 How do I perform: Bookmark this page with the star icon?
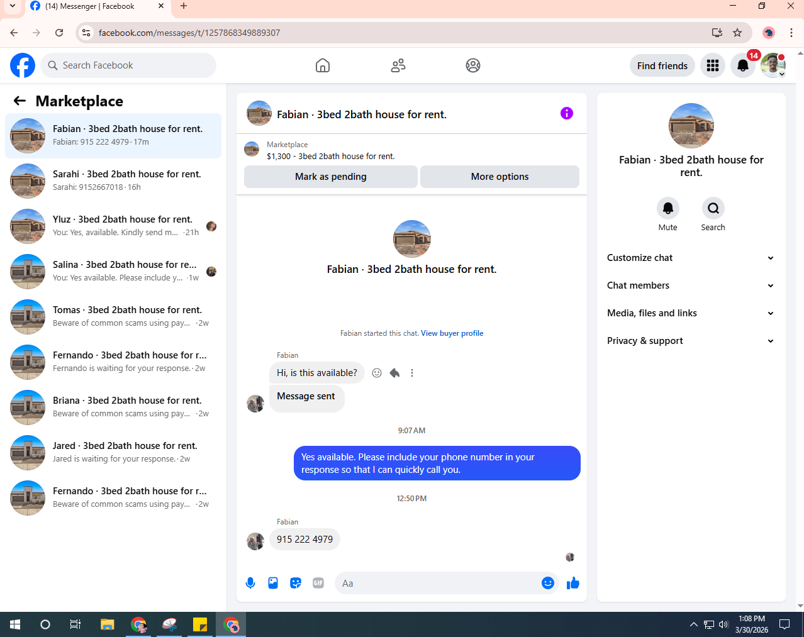(737, 33)
